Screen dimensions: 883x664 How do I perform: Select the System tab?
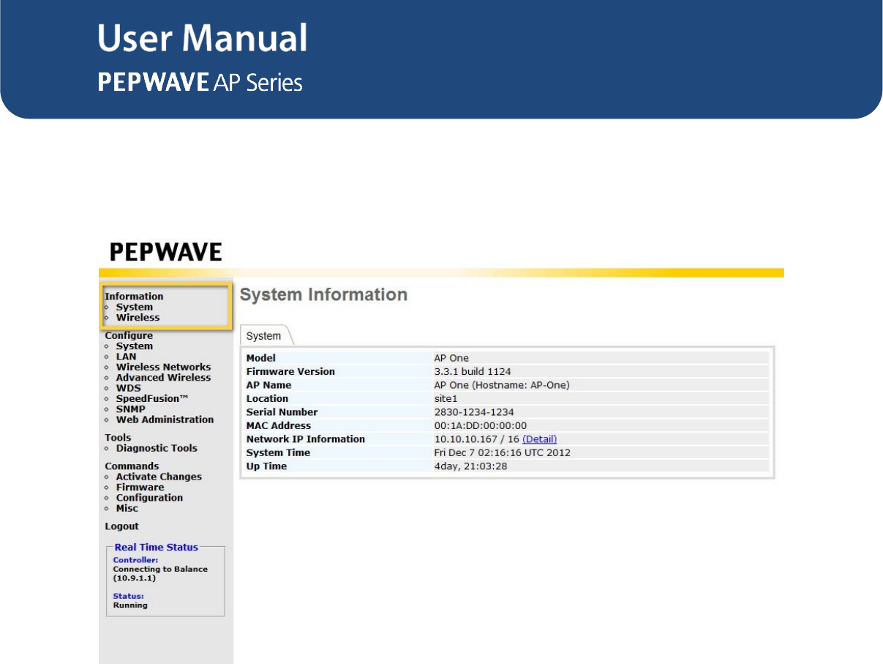[x=263, y=336]
